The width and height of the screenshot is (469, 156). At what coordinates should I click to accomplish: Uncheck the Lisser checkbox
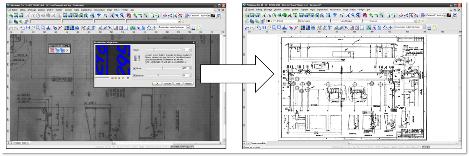coord(134,68)
